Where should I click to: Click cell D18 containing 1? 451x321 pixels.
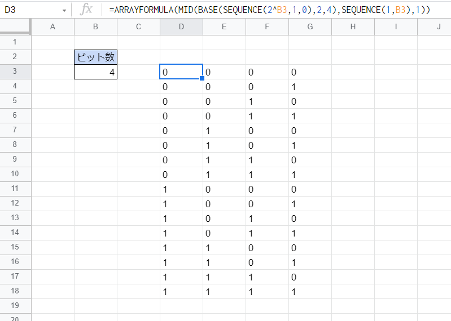(181, 291)
